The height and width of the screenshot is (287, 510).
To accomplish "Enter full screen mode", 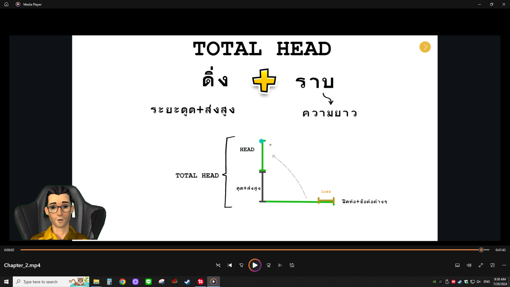I will pyautogui.click(x=481, y=265).
